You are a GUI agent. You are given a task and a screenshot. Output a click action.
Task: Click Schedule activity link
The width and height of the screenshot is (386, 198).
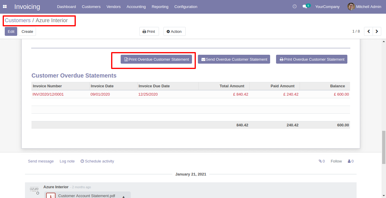click(97, 161)
